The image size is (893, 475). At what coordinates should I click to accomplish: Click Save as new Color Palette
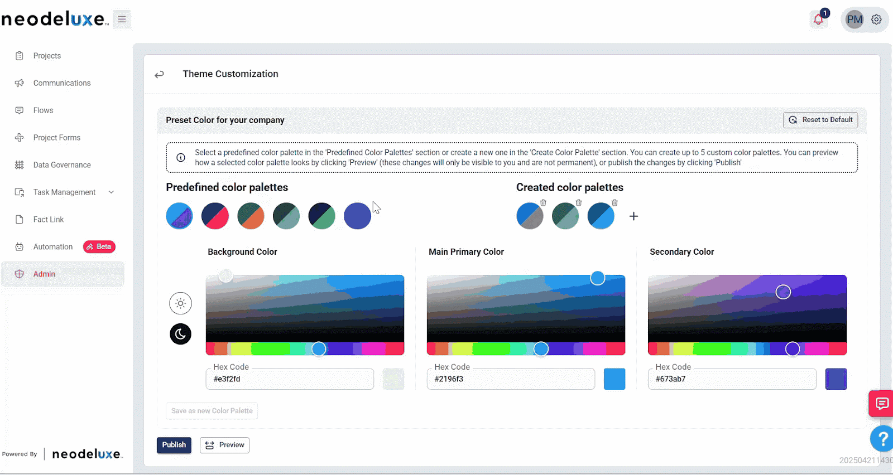(x=212, y=411)
